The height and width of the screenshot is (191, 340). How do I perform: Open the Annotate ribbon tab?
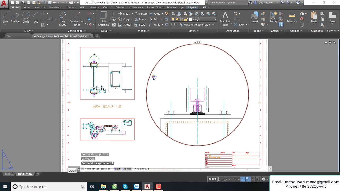coord(40,7)
